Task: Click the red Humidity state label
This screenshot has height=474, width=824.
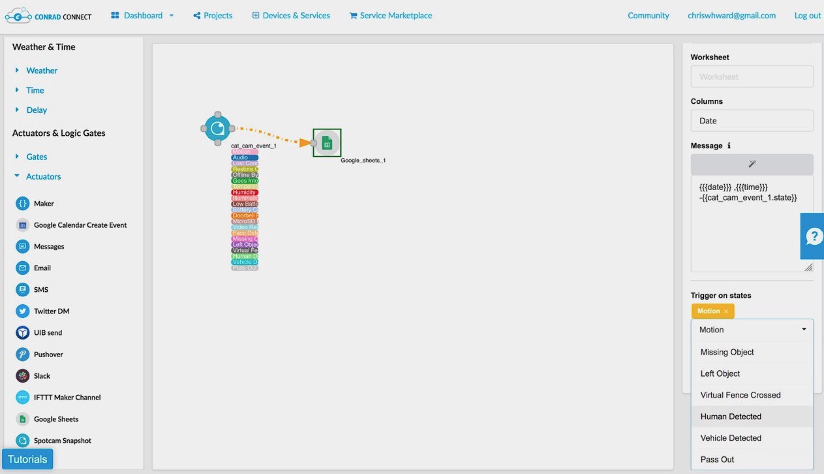Action: point(245,193)
